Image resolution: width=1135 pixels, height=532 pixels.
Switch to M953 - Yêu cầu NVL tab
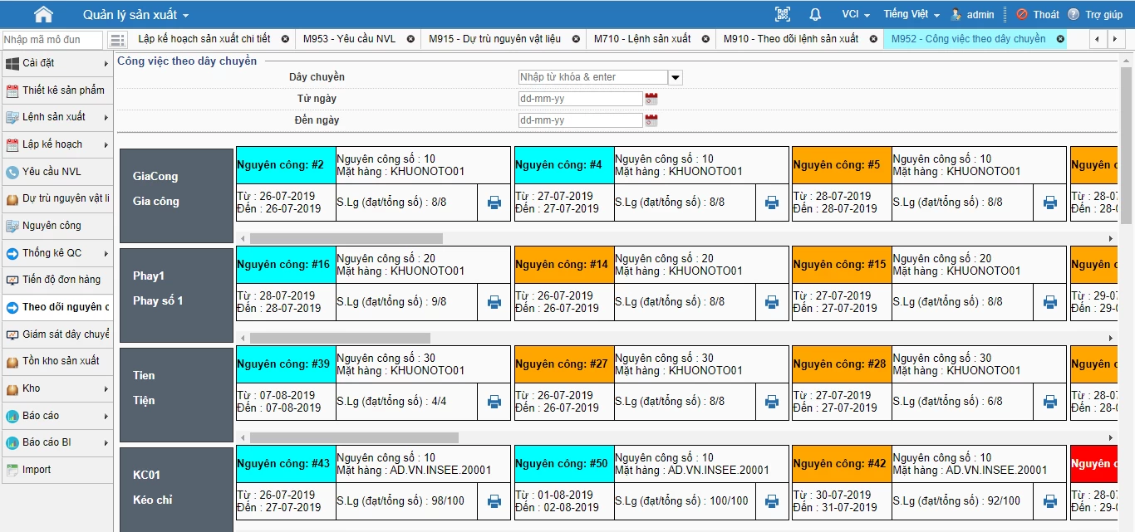pos(349,39)
